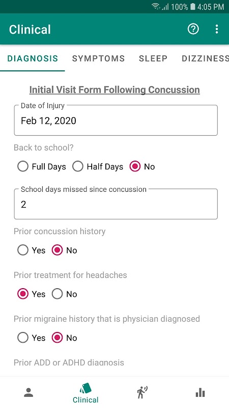Go to the profile person icon tab
The width and height of the screenshot is (229, 408).
click(28, 392)
